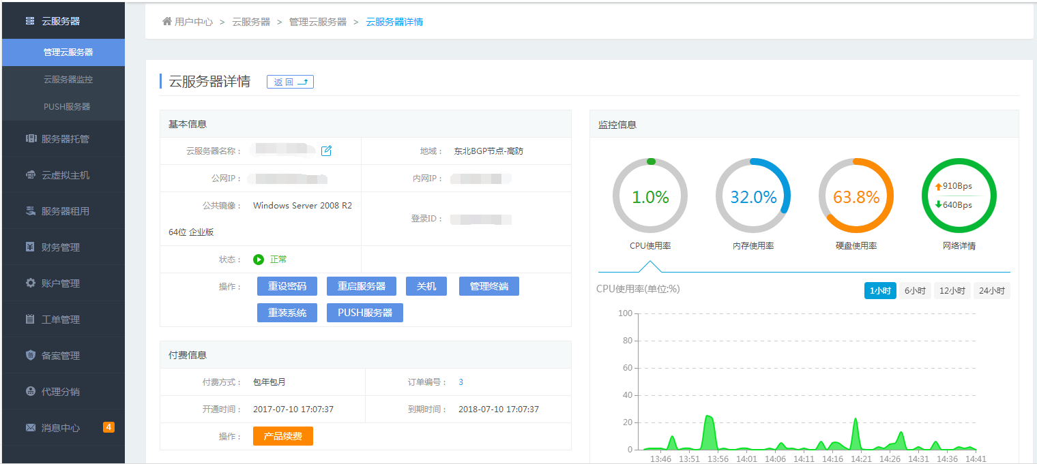Expand the 工单管理 sidebar menu

point(63,320)
